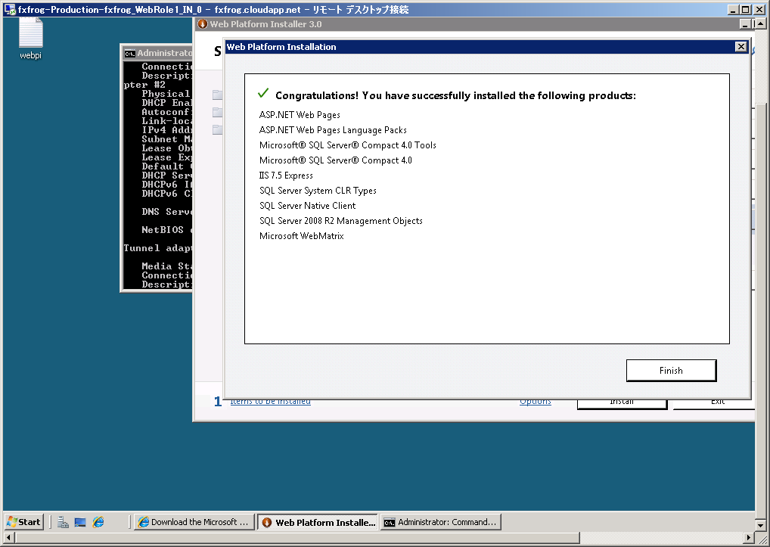Click the Start button
The width and height of the screenshot is (770, 547).
[x=24, y=522]
